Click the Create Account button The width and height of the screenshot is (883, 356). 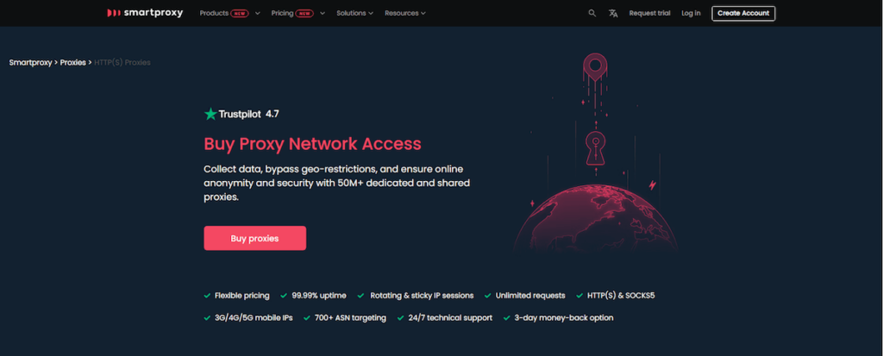(743, 13)
